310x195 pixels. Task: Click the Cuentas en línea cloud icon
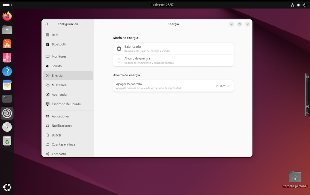tap(48, 145)
